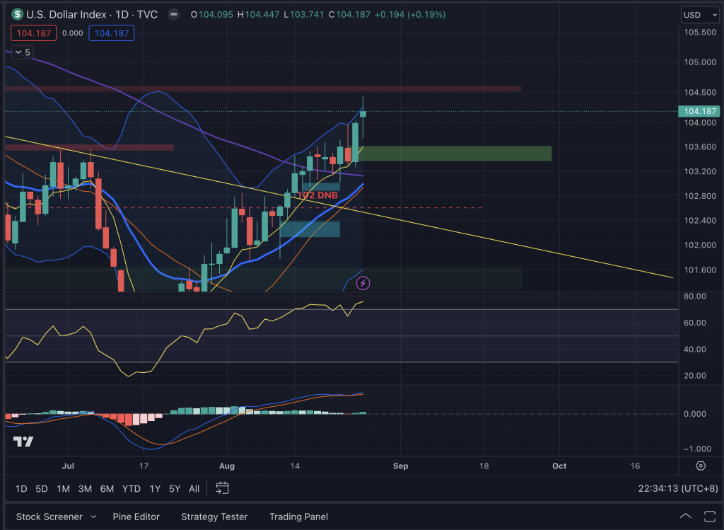Click the 102 DNB text annotation

317,195
